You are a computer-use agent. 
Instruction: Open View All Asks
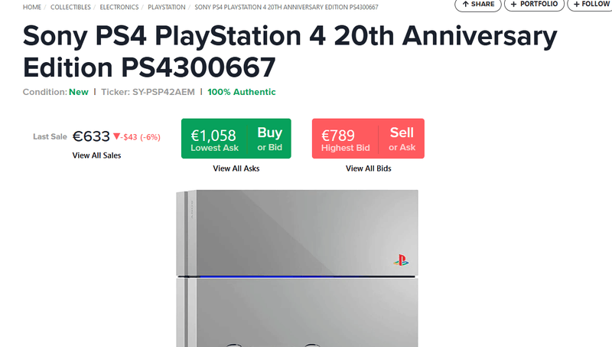pyautogui.click(x=236, y=169)
